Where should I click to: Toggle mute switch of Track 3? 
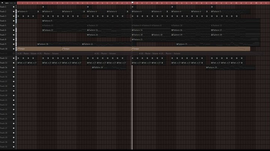[x=13, y=16]
